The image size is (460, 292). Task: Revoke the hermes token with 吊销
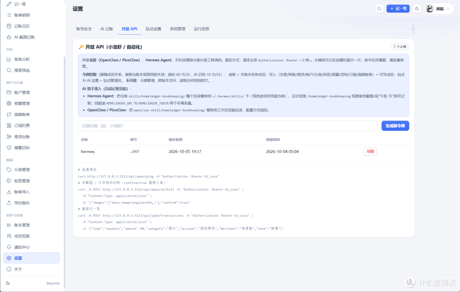pyautogui.click(x=370, y=151)
